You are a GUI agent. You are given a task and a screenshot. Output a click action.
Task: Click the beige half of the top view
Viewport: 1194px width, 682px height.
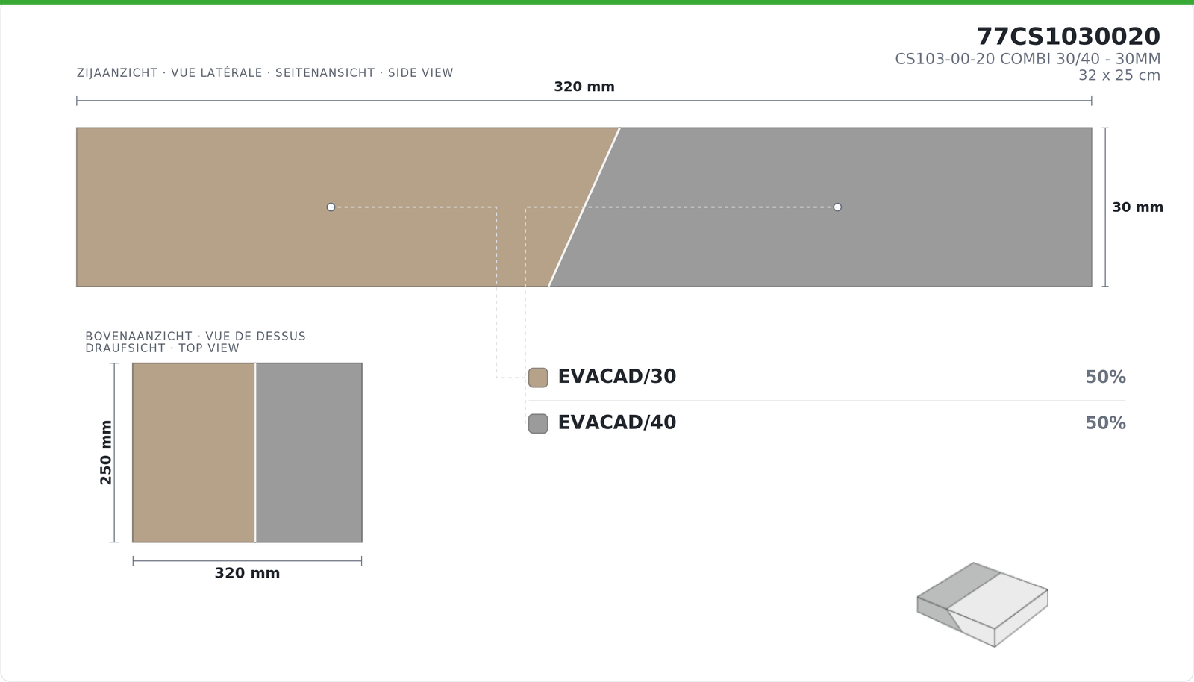(194, 453)
